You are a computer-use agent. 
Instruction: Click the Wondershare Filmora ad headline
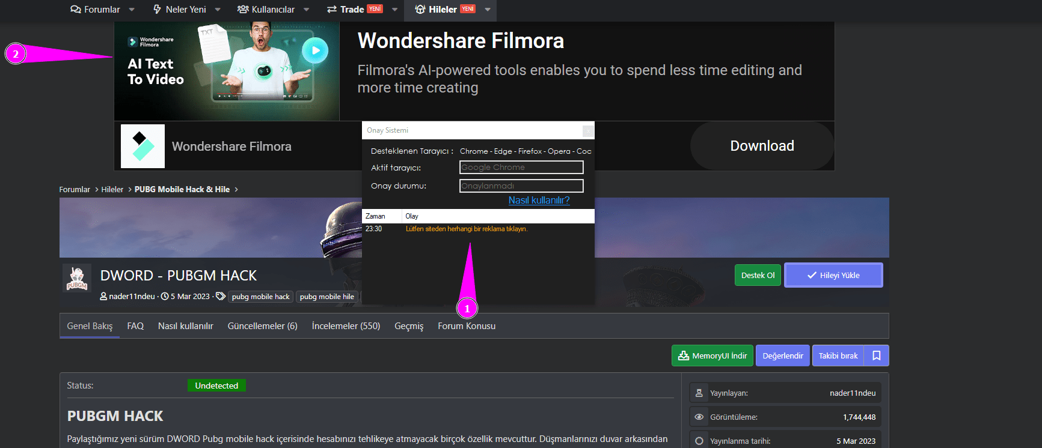coord(461,41)
